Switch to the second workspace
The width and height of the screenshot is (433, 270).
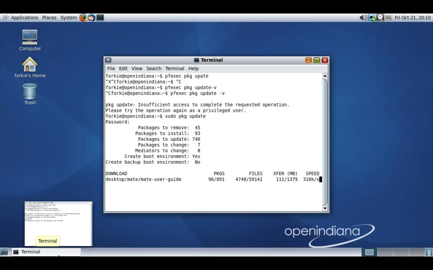(385, 252)
